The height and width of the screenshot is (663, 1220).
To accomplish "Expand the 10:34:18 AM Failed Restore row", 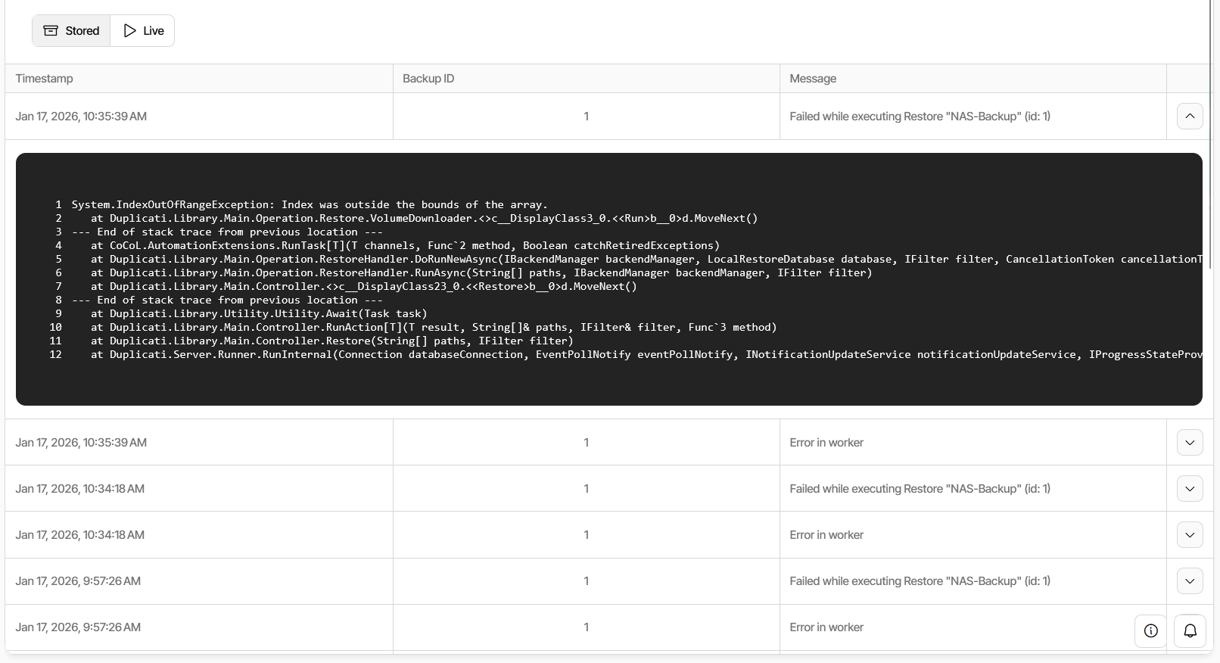I will [x=1189, y=489].
